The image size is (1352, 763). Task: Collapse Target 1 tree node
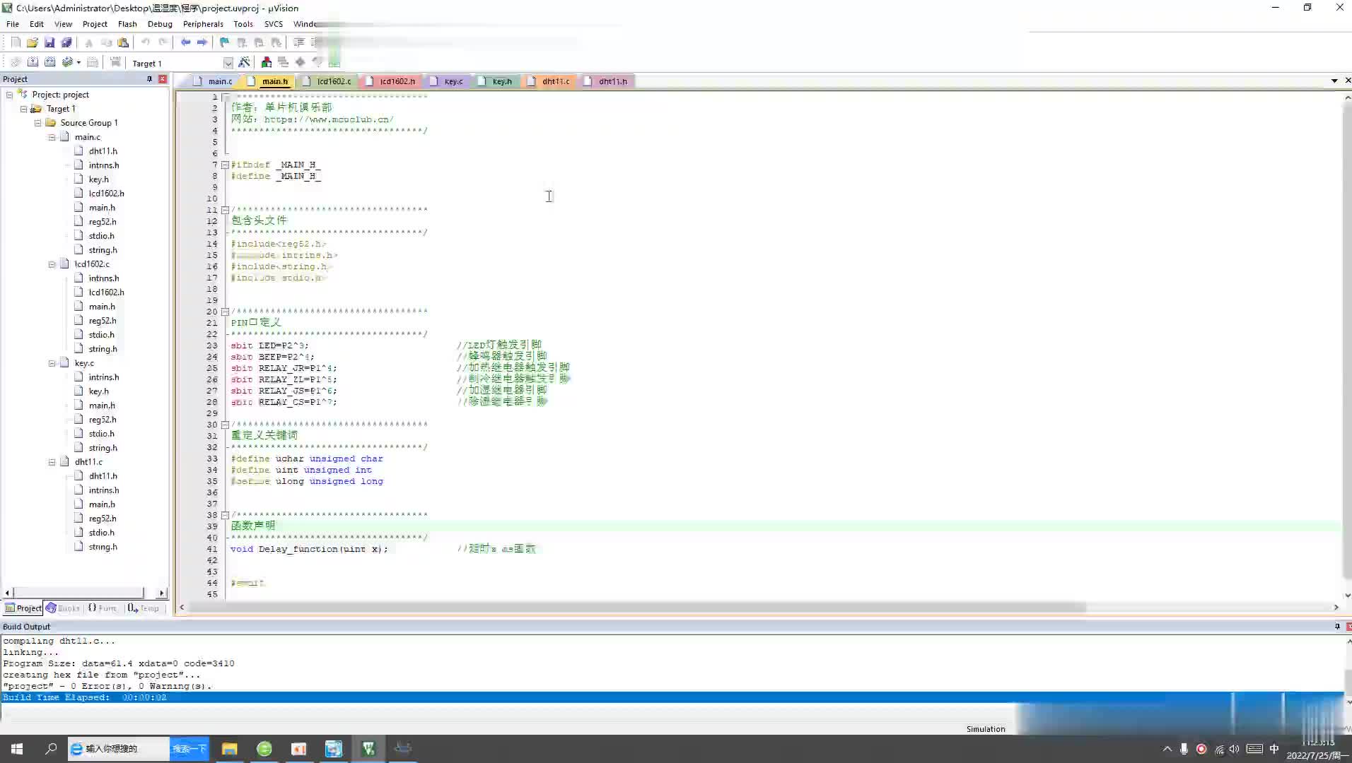[x=23, y=109]
